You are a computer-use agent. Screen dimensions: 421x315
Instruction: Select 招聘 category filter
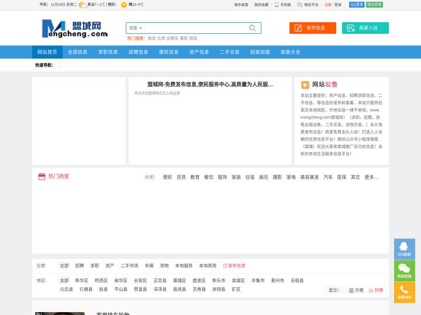79,266
